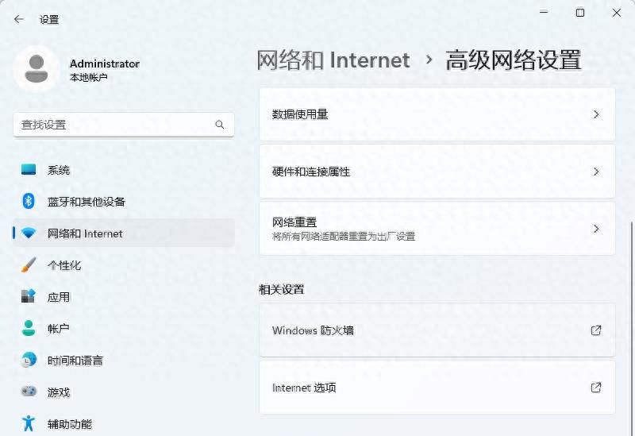
Task: Click the chevron on 网络重置 row
Action: point(596,229)
